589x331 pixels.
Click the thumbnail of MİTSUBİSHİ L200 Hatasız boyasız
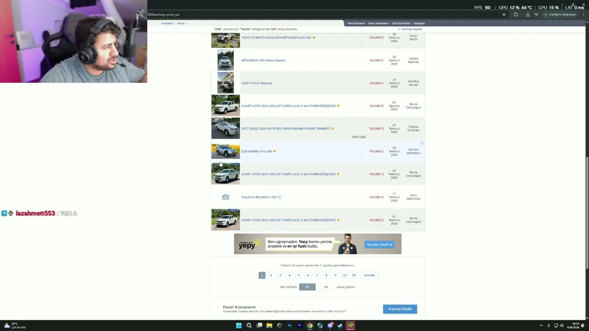[x=225, y=60]
